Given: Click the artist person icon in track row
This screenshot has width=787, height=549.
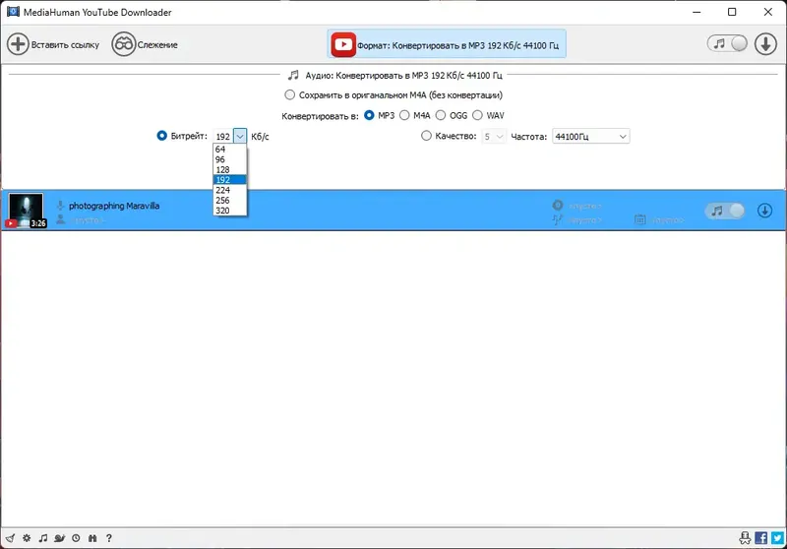Looking at the screenshot, I should coord(61,219).
